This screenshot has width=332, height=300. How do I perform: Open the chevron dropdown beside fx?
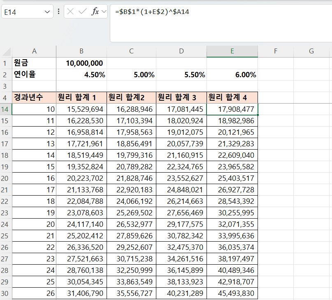pyautogui.click(x=104, y=12)
